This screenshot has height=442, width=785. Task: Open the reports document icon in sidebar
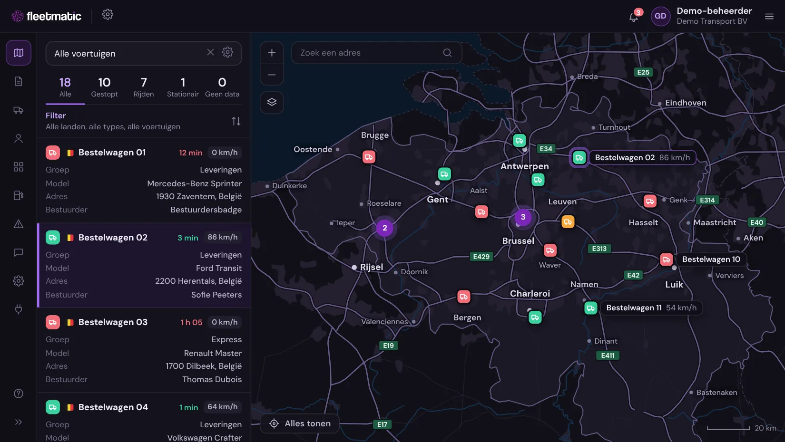point(19,81)
